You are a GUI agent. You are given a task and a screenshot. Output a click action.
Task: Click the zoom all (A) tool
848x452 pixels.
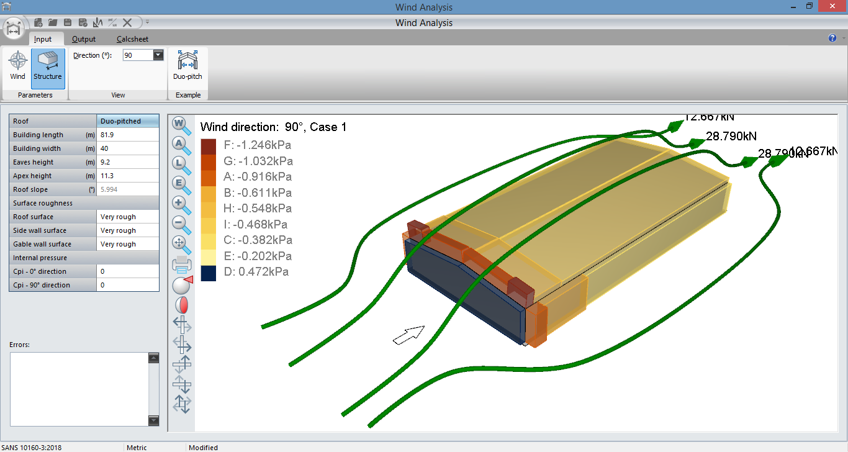tap(181, 144)
